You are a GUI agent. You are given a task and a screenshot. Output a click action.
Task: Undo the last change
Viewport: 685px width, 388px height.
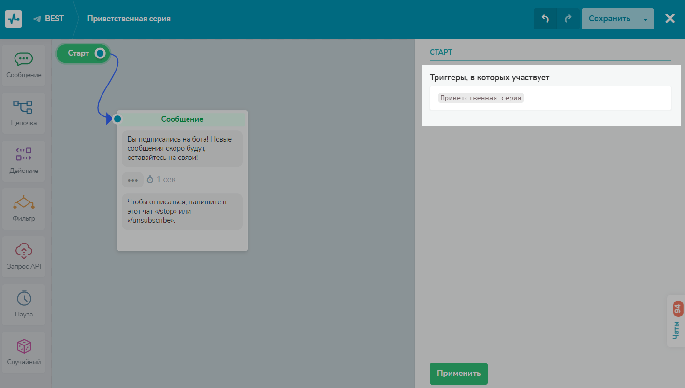[545, 19]
